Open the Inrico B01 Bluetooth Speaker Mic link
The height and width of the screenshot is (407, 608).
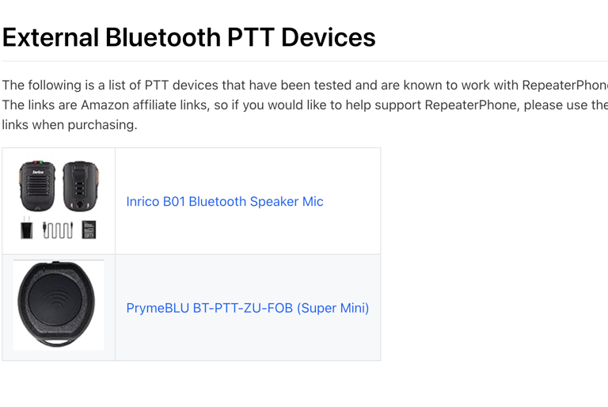coord(225,201)
